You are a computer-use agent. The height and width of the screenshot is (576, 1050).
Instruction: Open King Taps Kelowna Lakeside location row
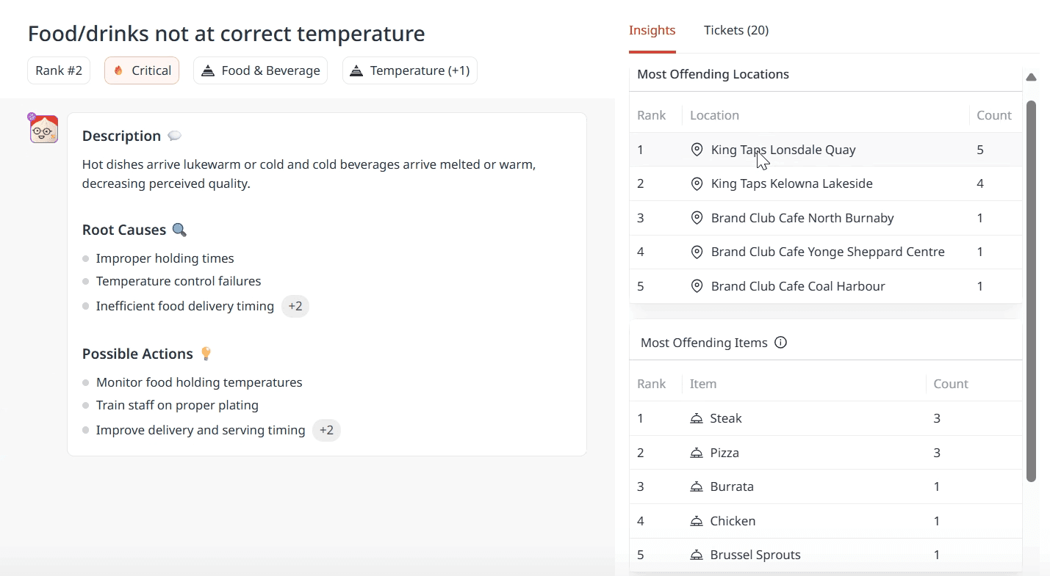791,183
